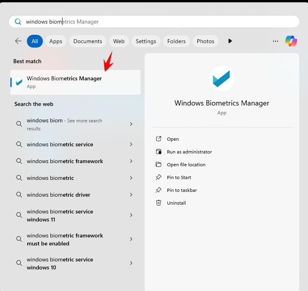This screenshot has width=308, height=291.
Task: Search web for 'windows biometric service windows 11'
Action: click(60, 215)
